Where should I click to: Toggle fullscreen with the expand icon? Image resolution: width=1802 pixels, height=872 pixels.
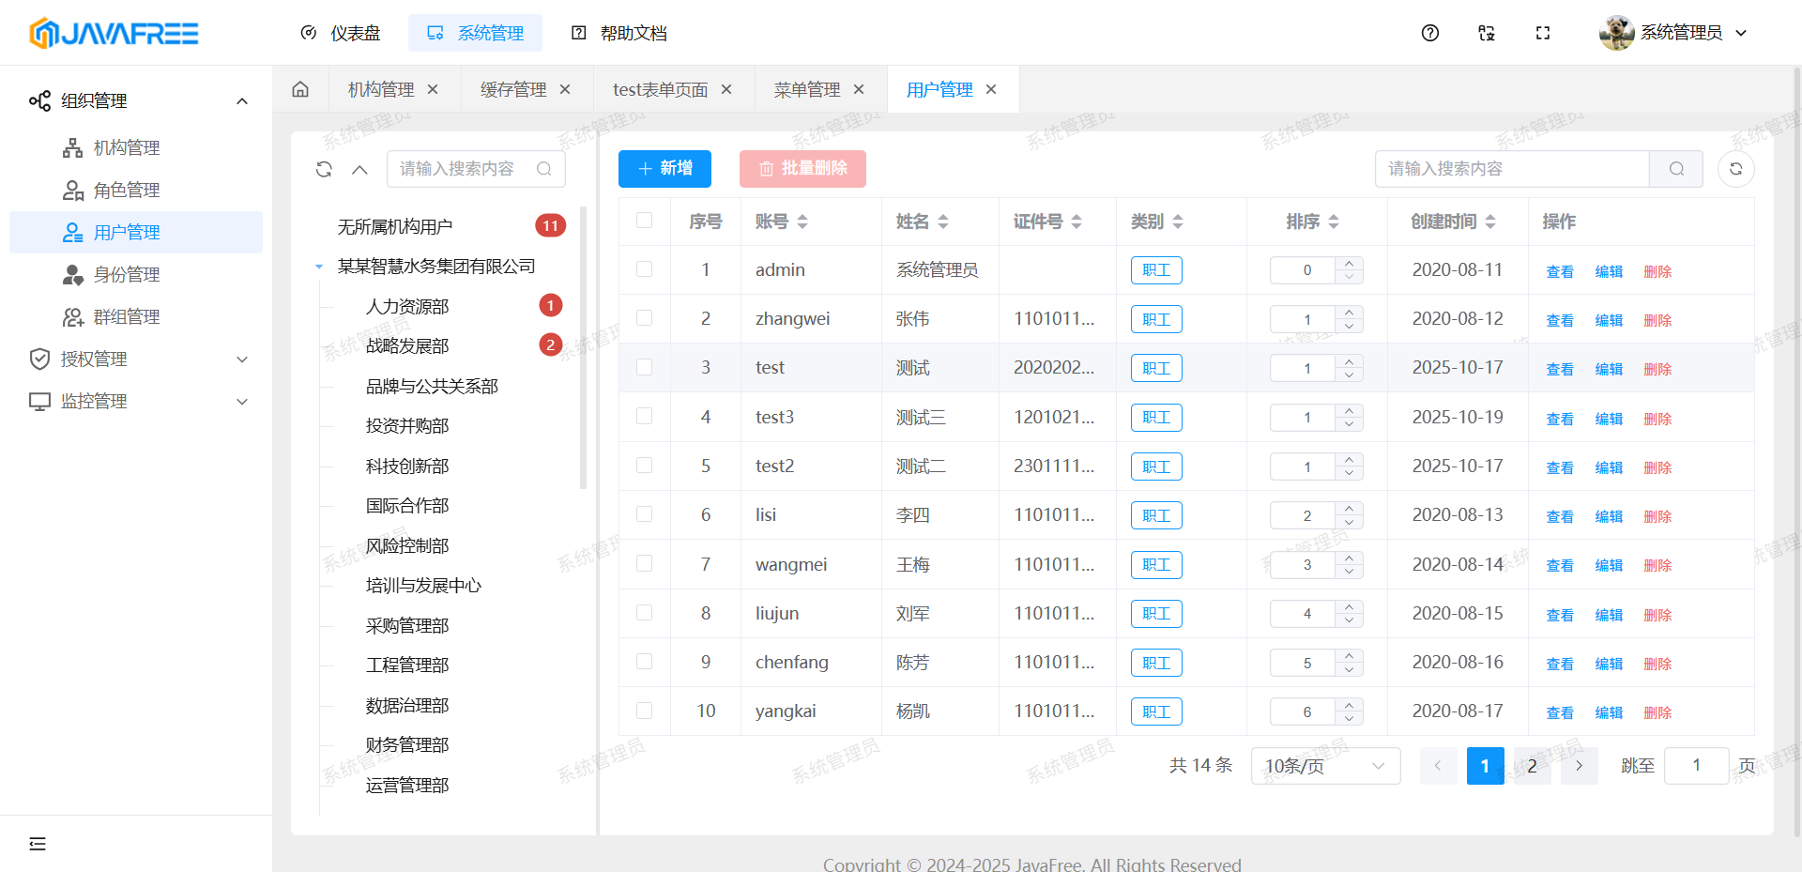[x=1542, y=33]
